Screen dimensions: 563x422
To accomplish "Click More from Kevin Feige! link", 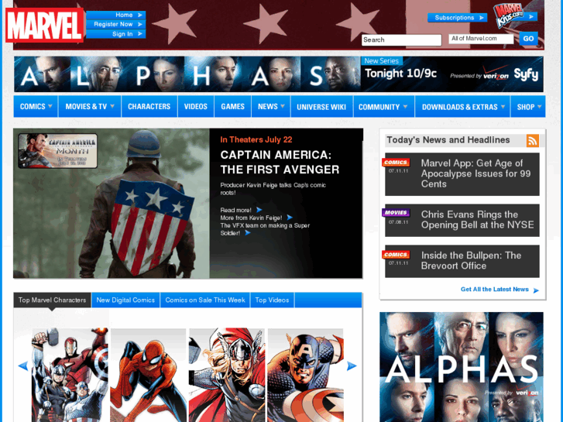I will [252, 218].
